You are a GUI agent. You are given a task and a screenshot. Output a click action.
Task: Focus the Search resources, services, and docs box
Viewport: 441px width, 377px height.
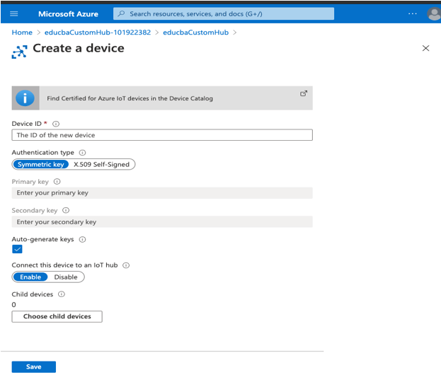[224, 13]
